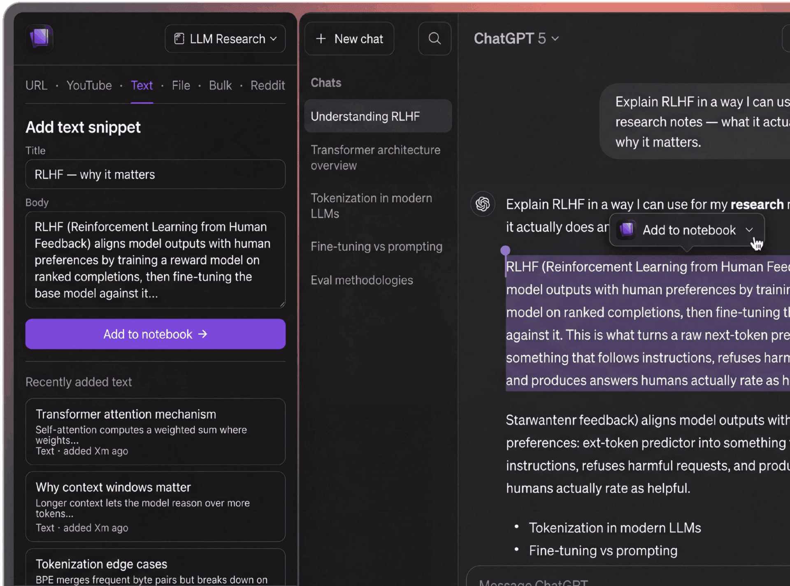This screenshot has height=586, width=790.
Task: Open the Why context windows matter snippet
Action: pos(156,507)
